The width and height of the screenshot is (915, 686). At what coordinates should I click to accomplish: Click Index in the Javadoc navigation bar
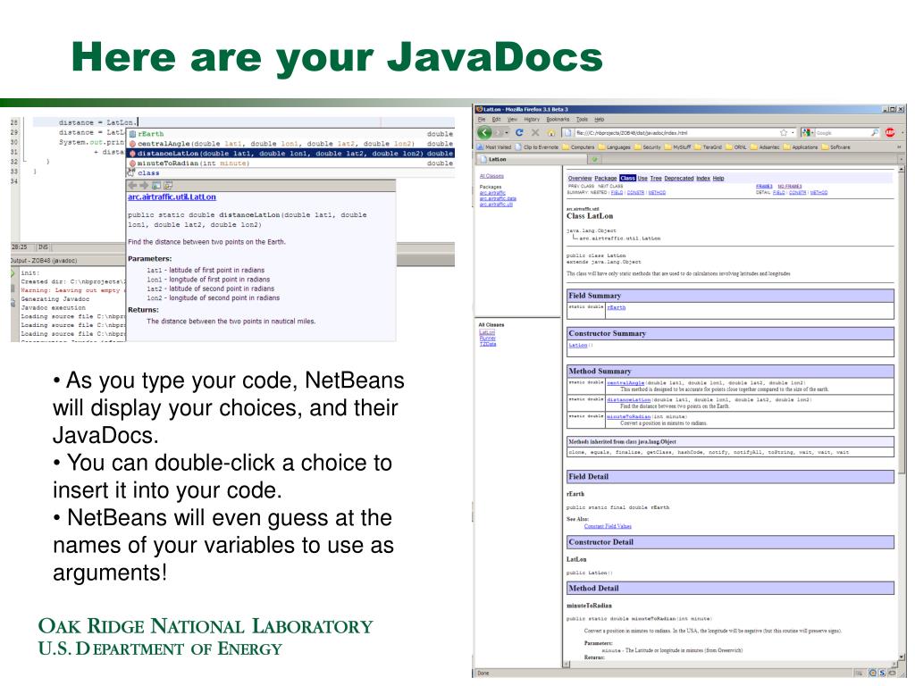coord(703,178)
